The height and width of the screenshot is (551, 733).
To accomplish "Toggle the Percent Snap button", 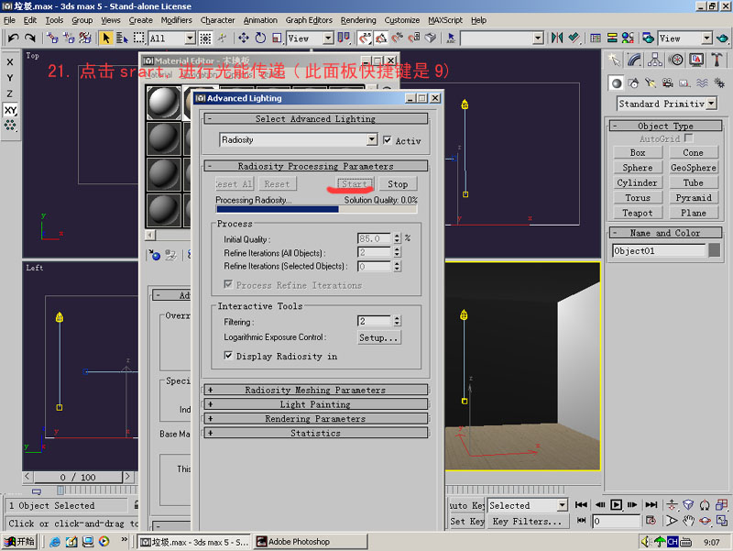I will (x=398, y=38).
